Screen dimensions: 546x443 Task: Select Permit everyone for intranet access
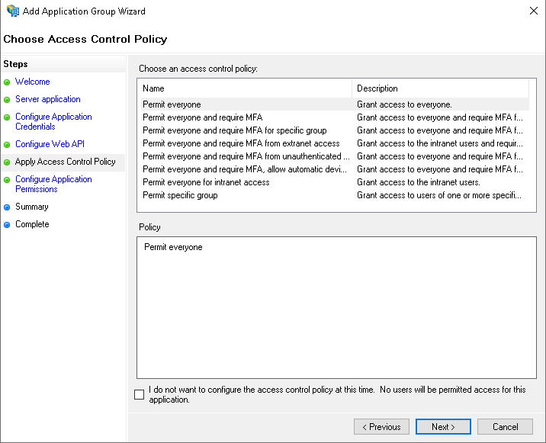coord(206,182)
